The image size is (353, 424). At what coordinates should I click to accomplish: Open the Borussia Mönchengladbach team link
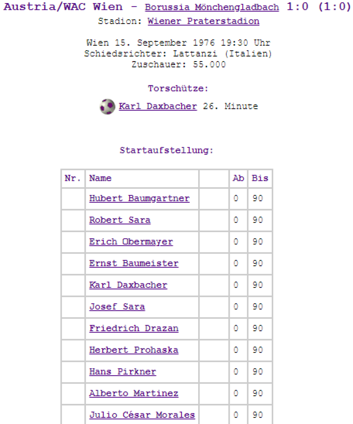tap(211, 8)
